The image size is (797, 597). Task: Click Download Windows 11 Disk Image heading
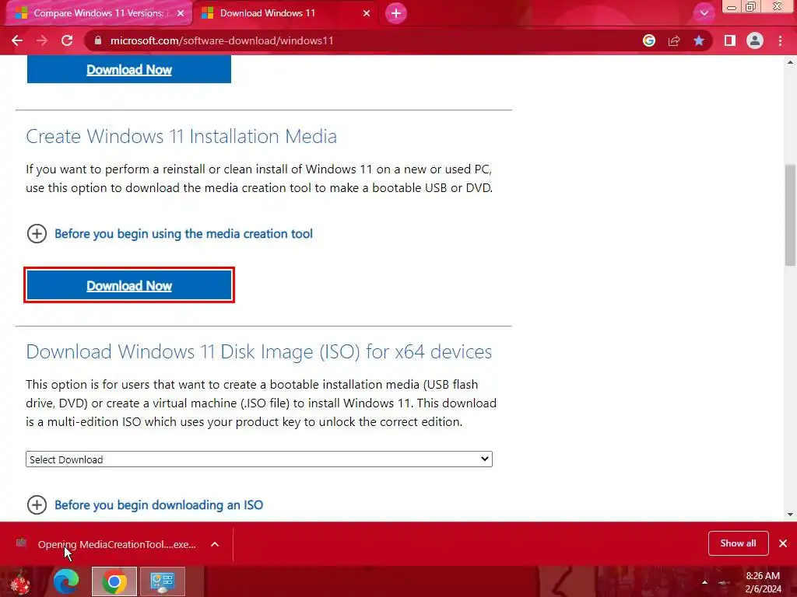point(258,351)
